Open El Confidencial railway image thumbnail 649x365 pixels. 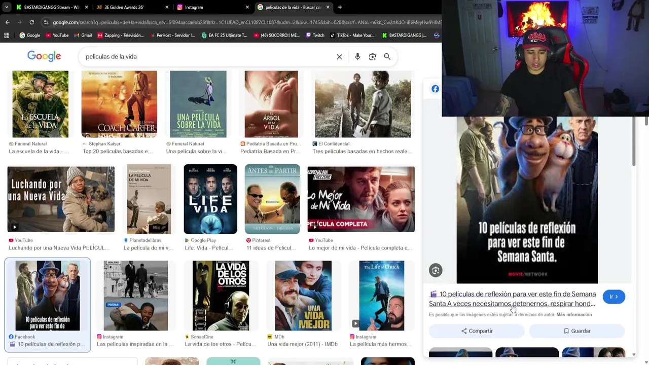coord(363,104)
